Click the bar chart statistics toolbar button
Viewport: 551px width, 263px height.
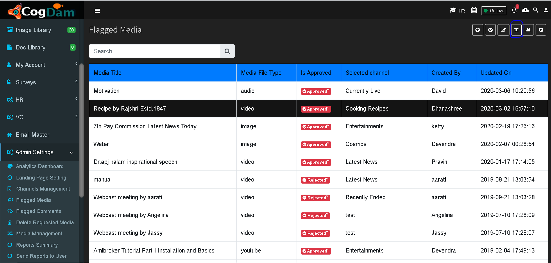coord(528,30)
